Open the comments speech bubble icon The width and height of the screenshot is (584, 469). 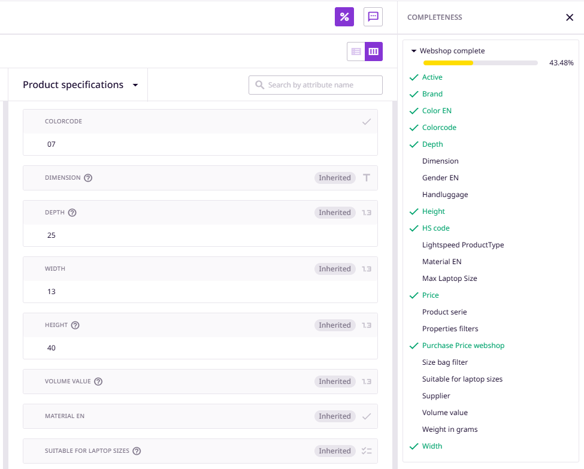pos(373,17)
